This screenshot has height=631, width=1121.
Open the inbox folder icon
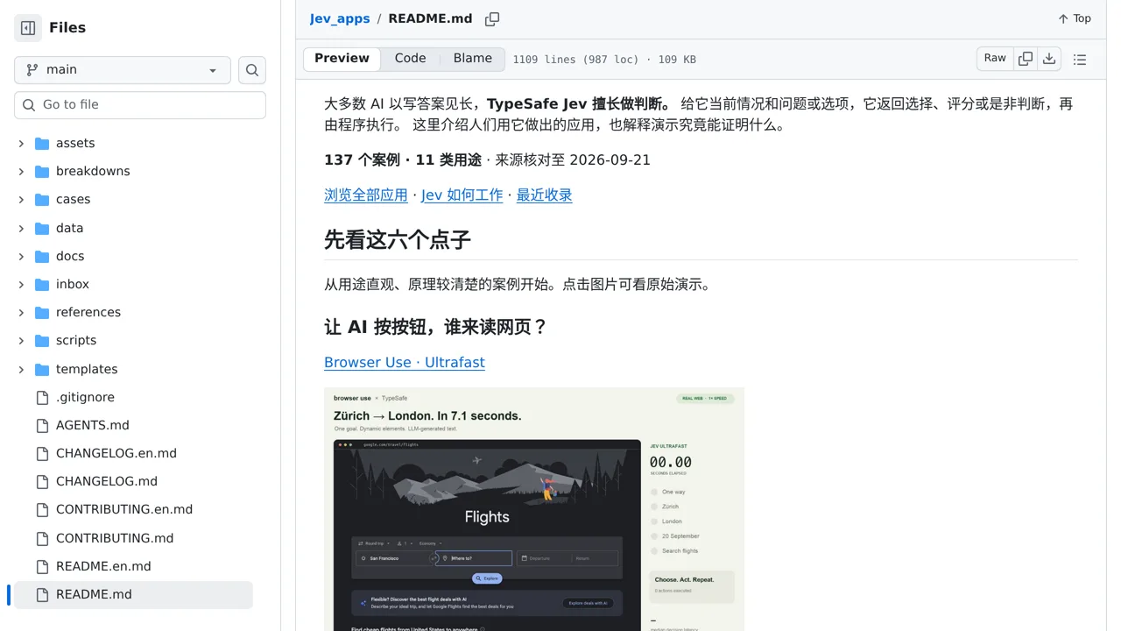42,284
